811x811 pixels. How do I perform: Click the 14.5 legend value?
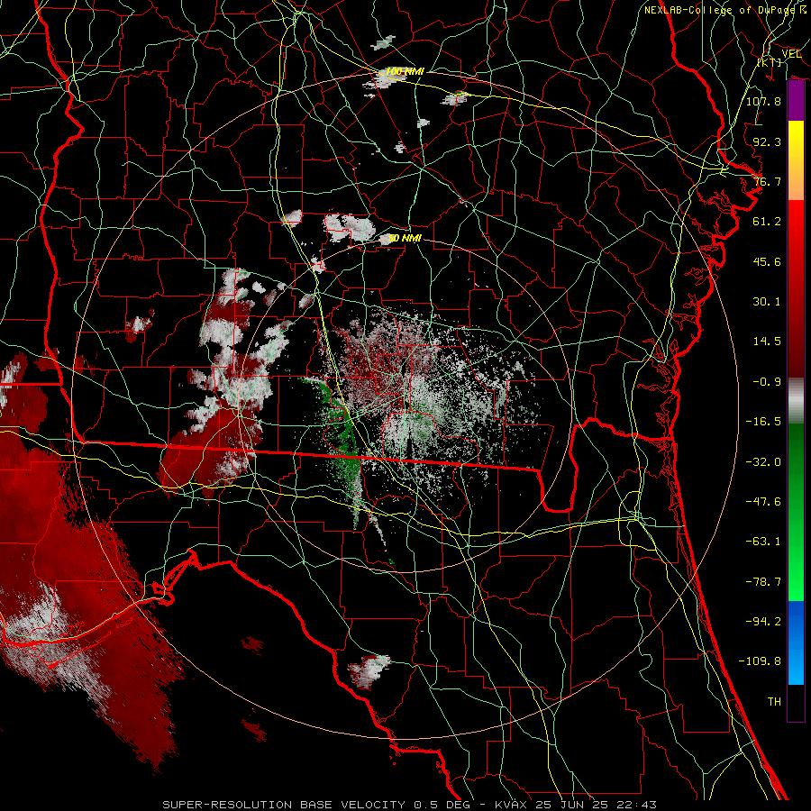[x=767, y=342]
